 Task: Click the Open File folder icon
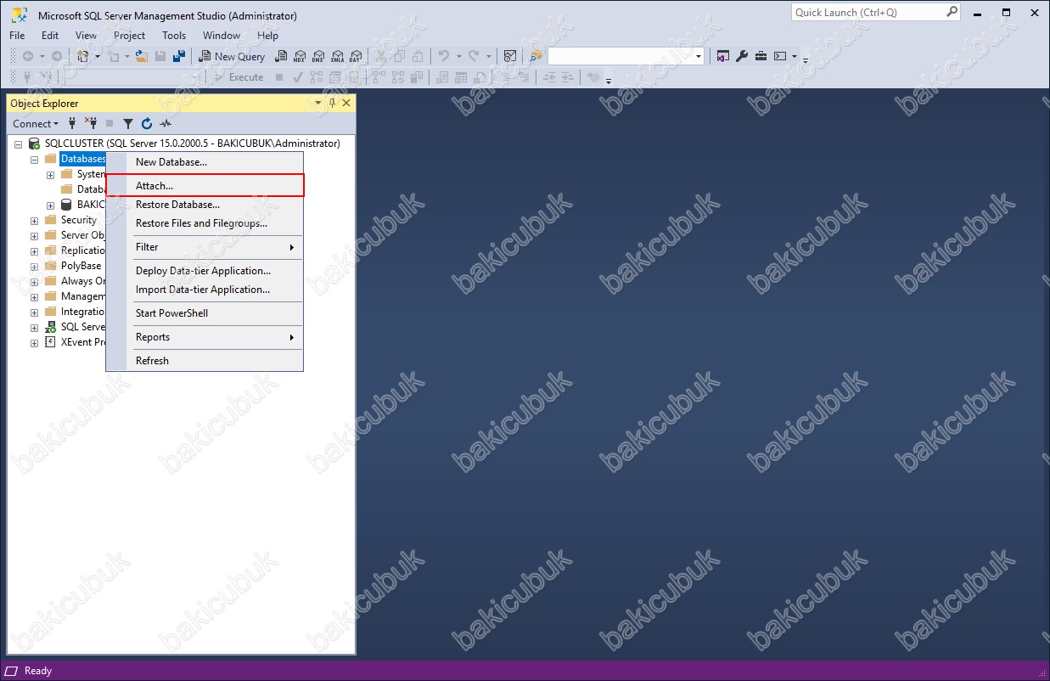pyautogui.click(x=142, y=56)
